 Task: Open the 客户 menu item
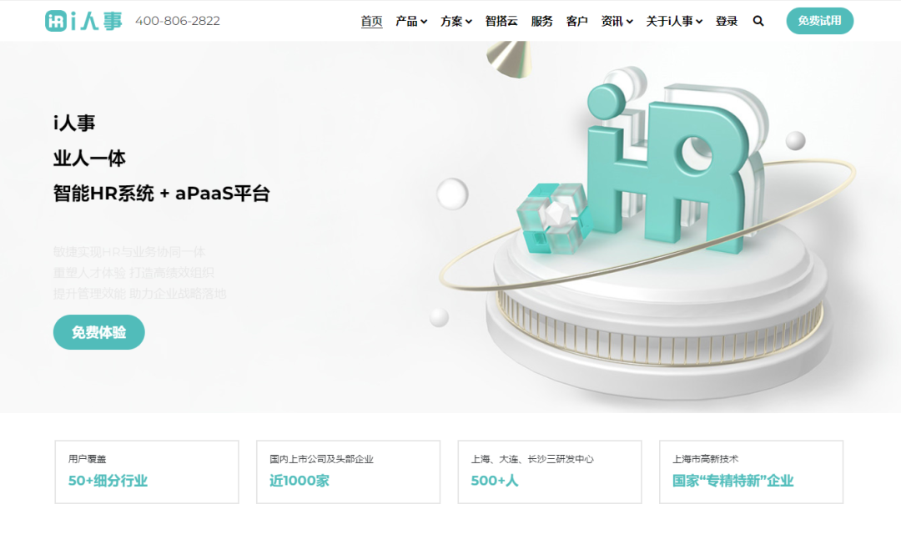577,21
